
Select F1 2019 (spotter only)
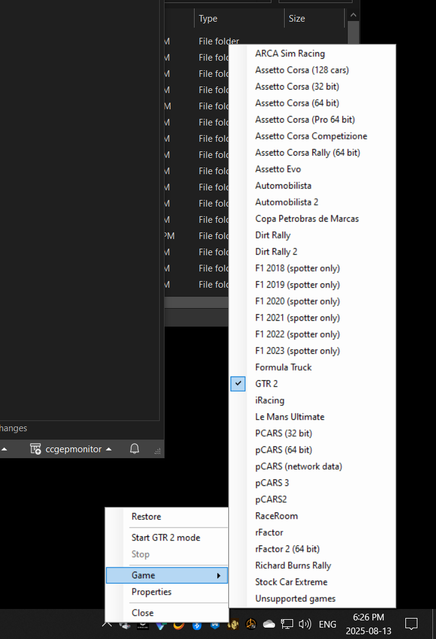[x=312, y=285]
